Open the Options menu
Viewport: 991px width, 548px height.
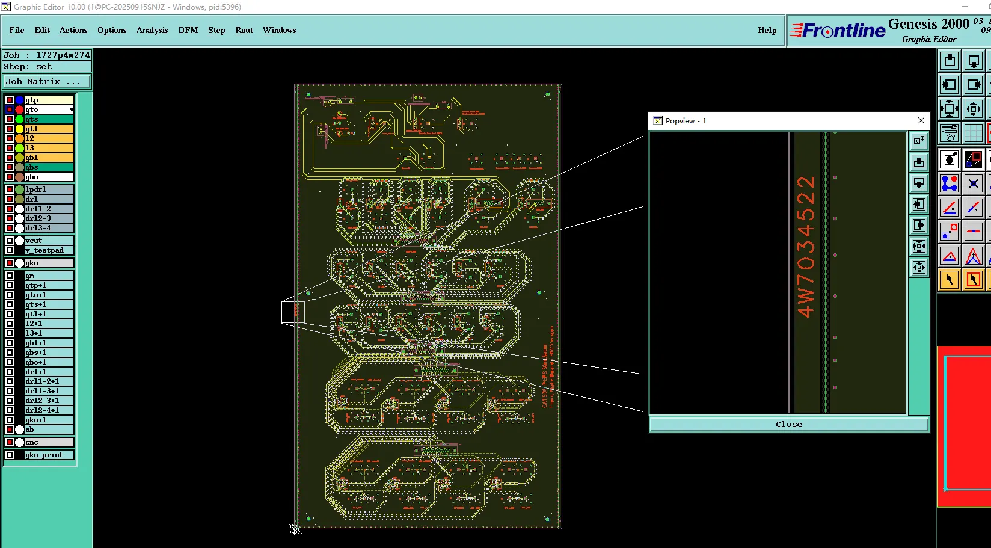[x=112, y=30]
